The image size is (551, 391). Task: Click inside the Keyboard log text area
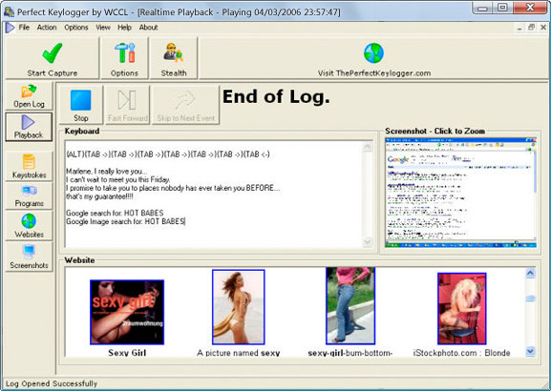(214, 195)
